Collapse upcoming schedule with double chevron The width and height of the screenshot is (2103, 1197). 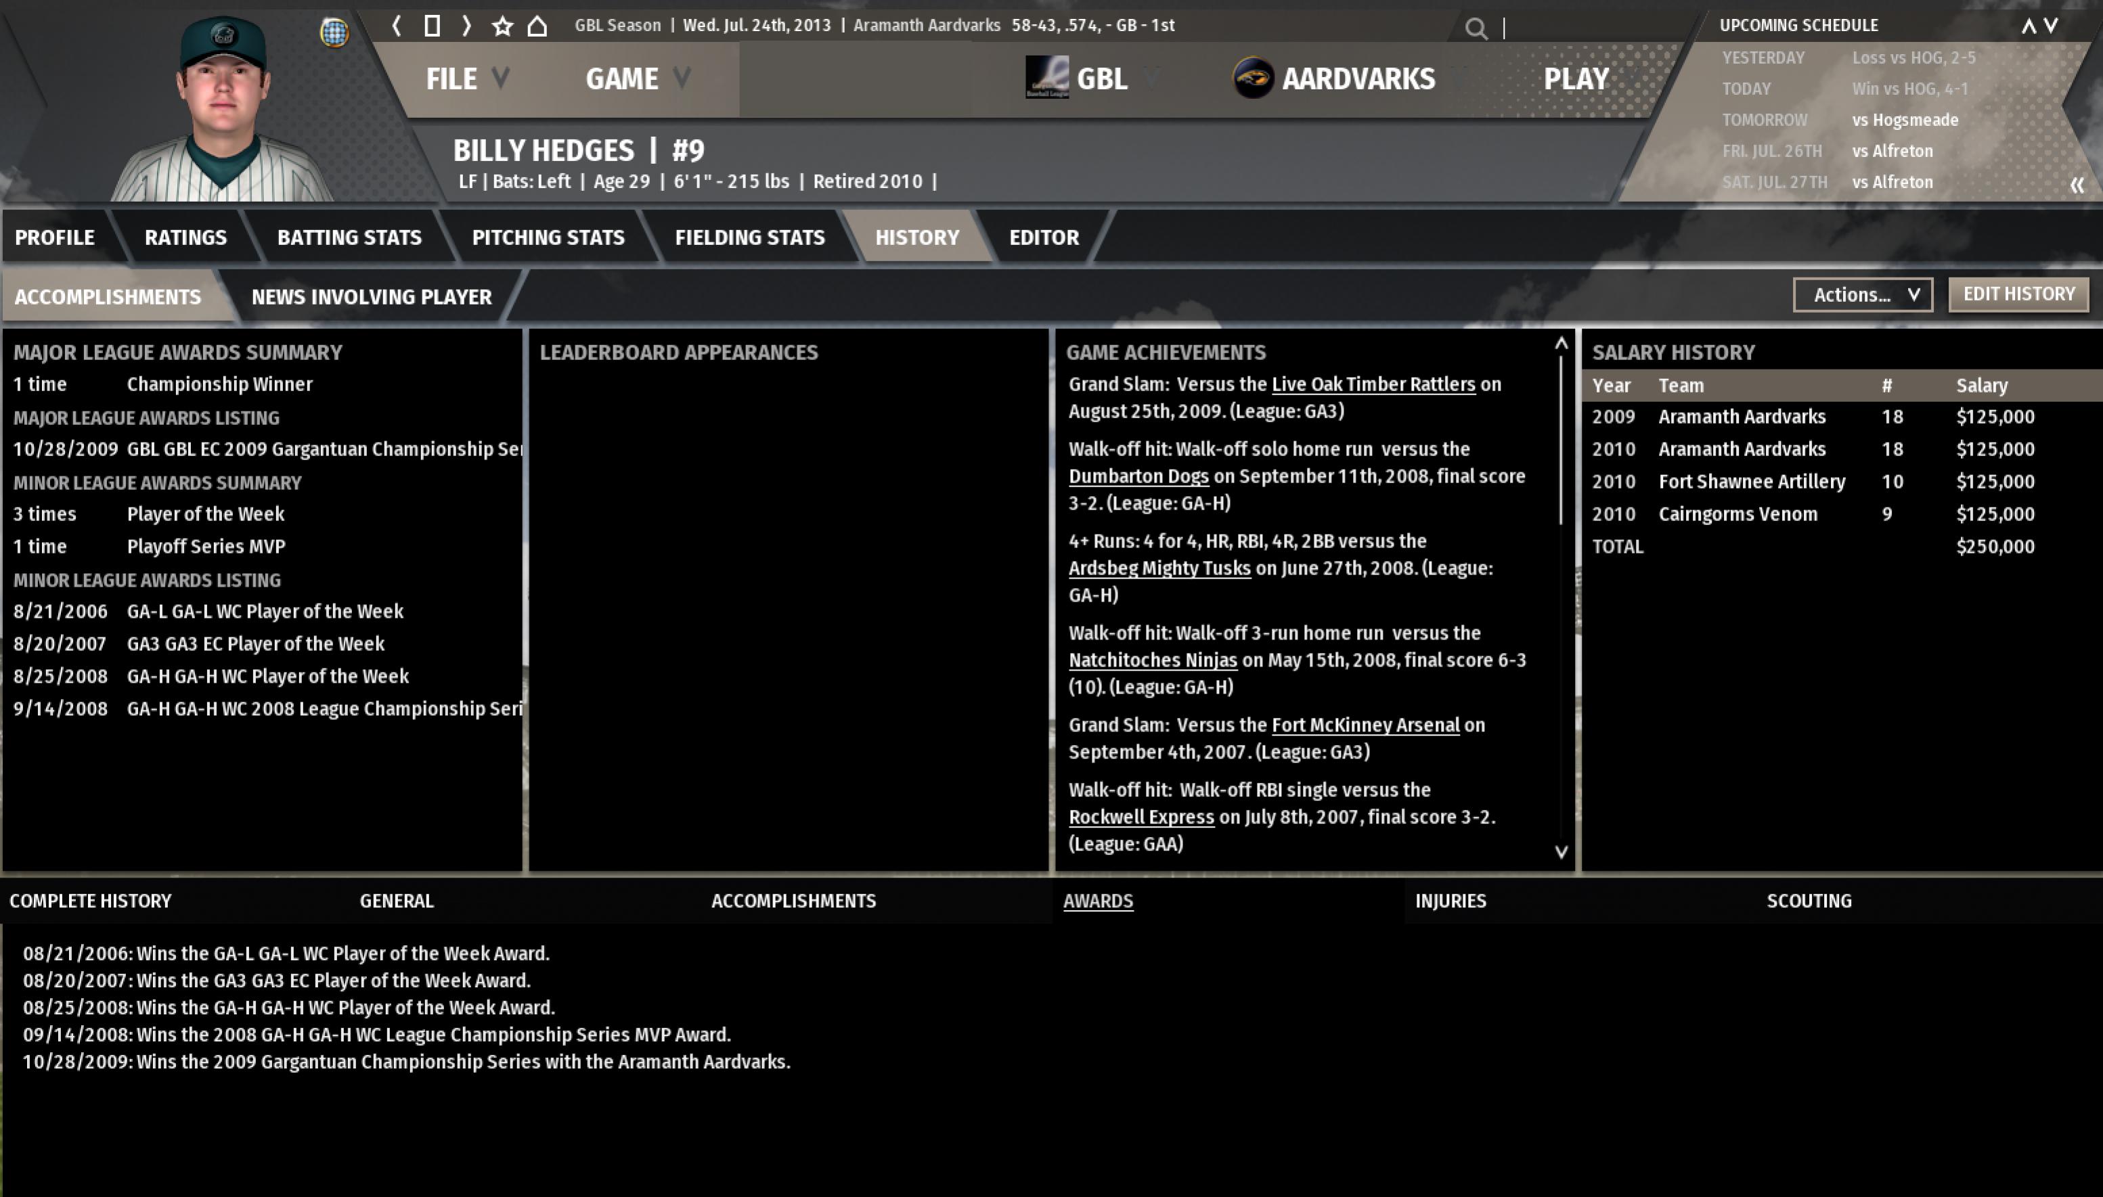tap(2077, 185)
